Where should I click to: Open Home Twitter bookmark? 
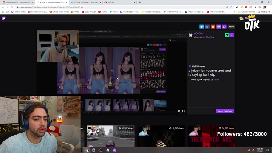113,12
